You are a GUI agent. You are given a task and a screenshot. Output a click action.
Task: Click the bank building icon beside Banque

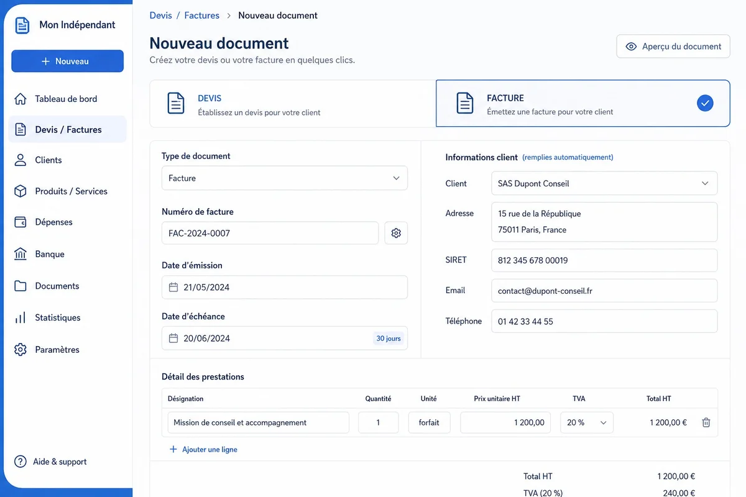(x=21, y=254)
